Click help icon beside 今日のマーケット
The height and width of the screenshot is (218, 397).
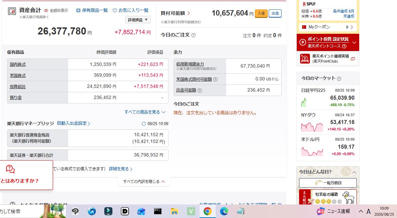click(339, 78)
